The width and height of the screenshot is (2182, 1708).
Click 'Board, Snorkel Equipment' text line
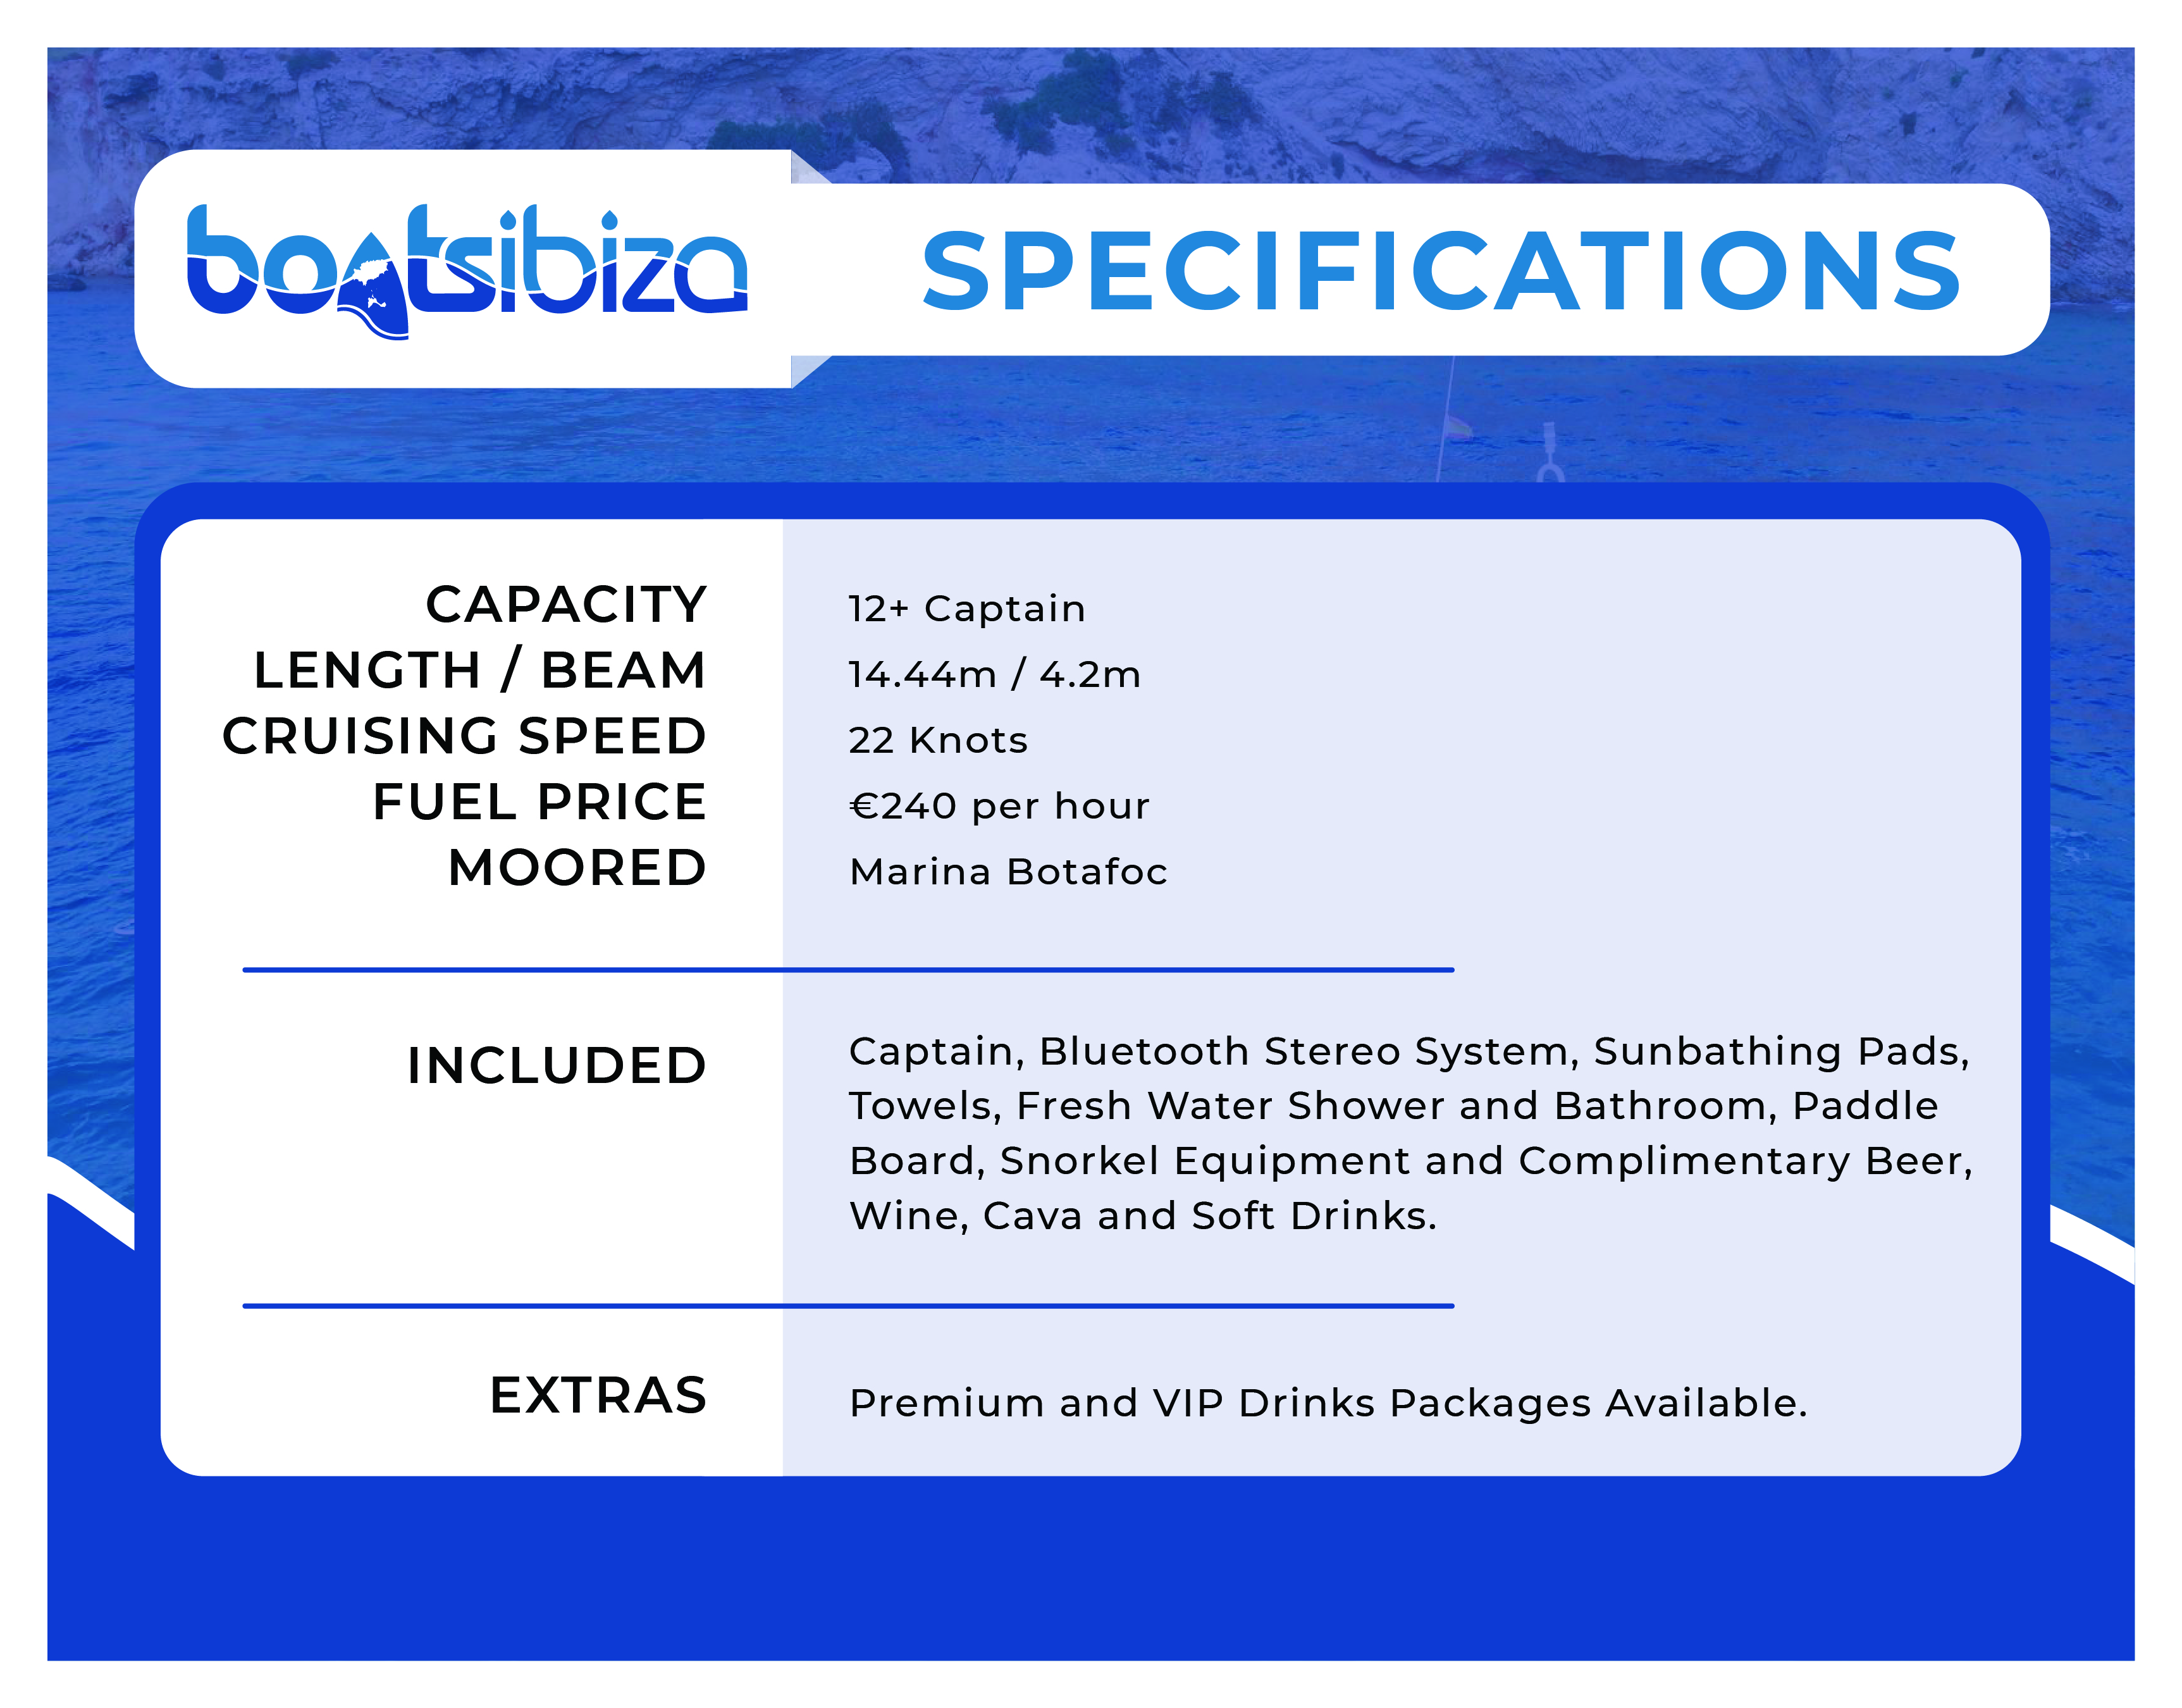[1410, 1161]
